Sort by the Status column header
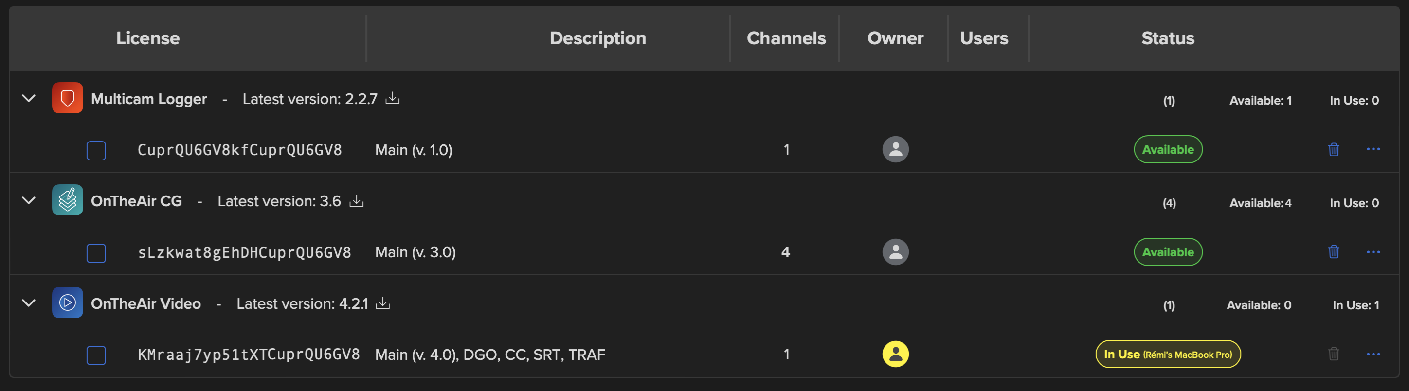Screen dimensions: 1409x391 [x=1167, y=38]
